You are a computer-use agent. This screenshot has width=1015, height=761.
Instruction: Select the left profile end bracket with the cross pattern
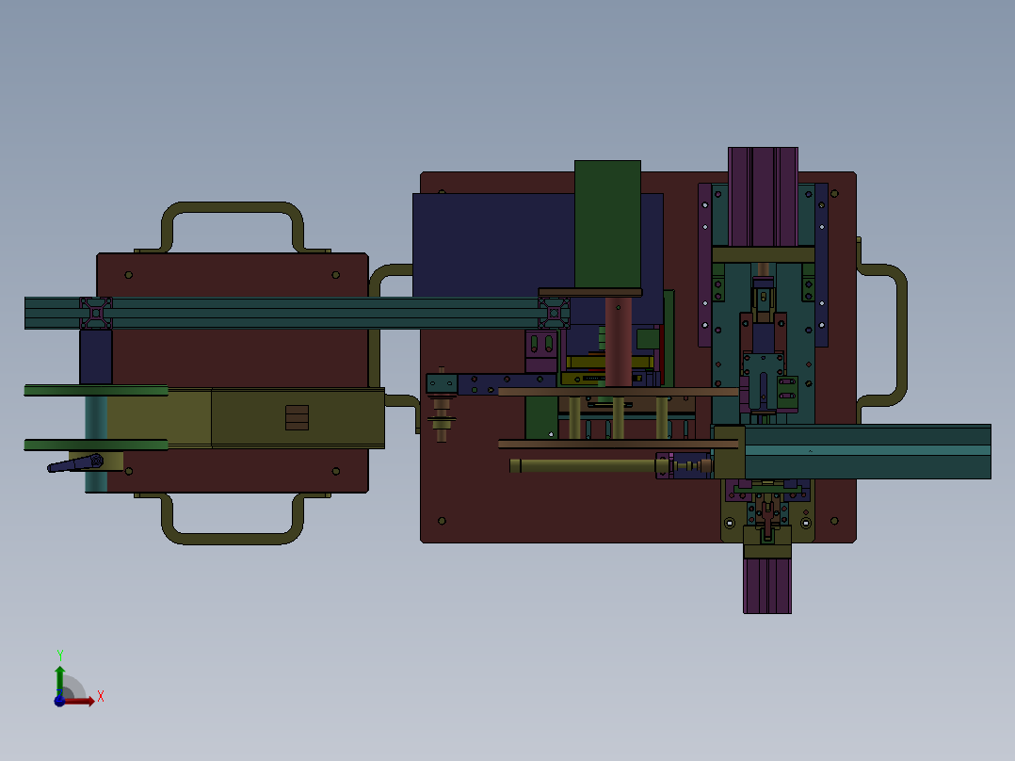pos(96,314)
